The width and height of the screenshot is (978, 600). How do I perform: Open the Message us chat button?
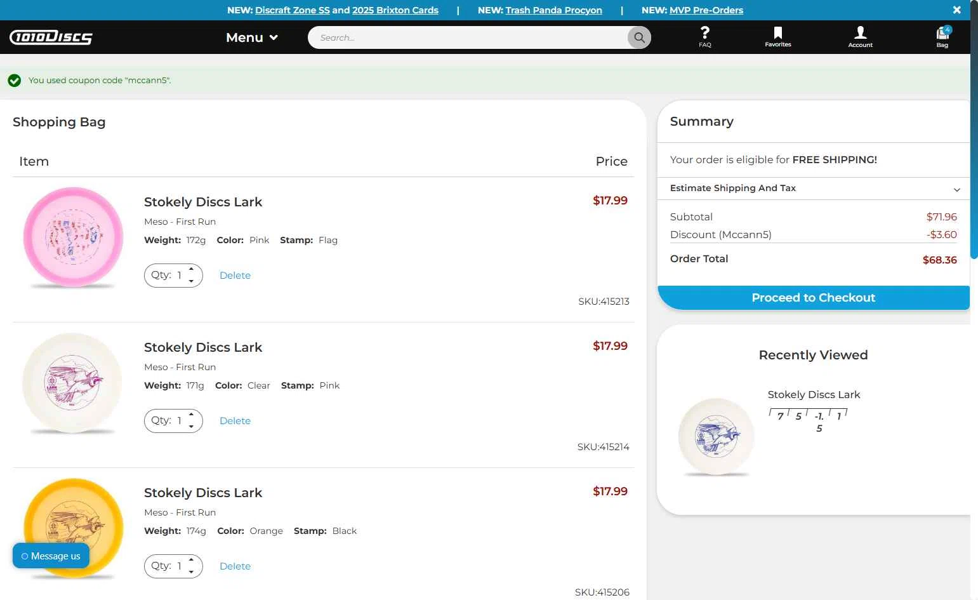click(51, 556)
